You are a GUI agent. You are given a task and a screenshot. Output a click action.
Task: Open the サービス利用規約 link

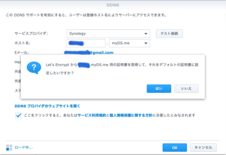click(92, 115)
